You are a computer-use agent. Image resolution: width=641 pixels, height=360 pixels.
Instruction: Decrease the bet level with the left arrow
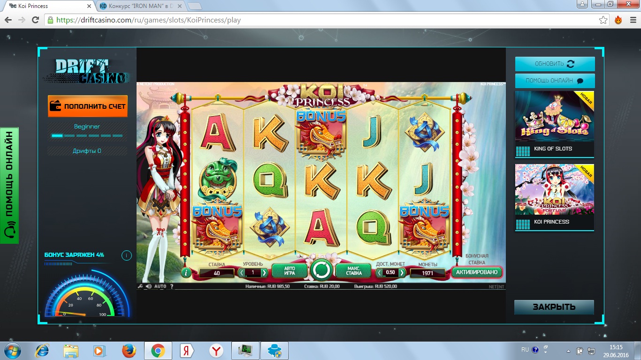(242, 273)
